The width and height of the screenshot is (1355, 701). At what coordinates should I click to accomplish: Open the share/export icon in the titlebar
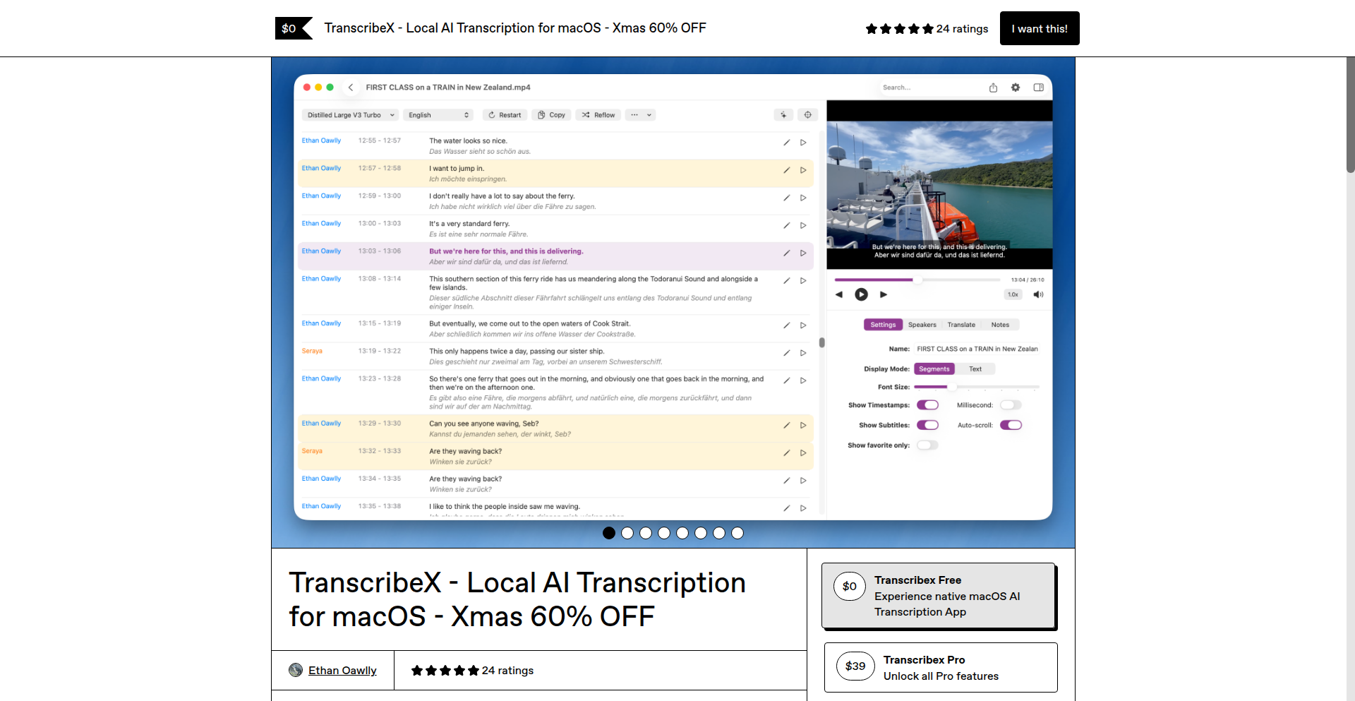[993, 87]
